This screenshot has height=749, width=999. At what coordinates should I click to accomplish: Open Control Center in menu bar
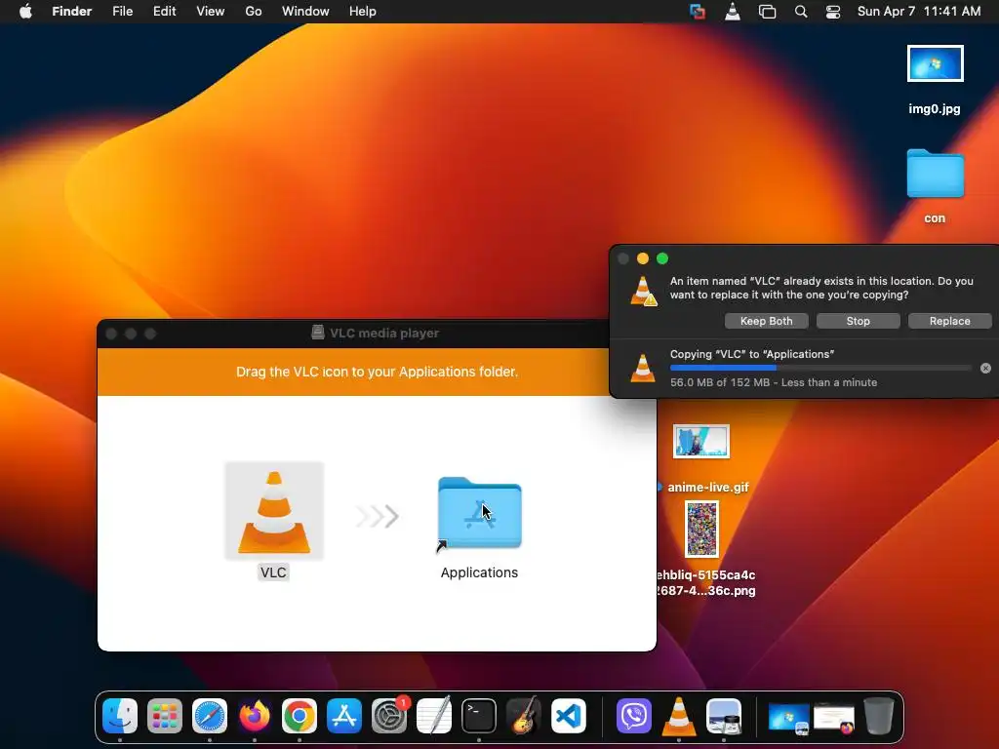tap(833, 12)
